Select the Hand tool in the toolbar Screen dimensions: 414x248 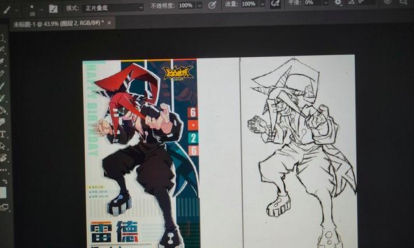3,158
